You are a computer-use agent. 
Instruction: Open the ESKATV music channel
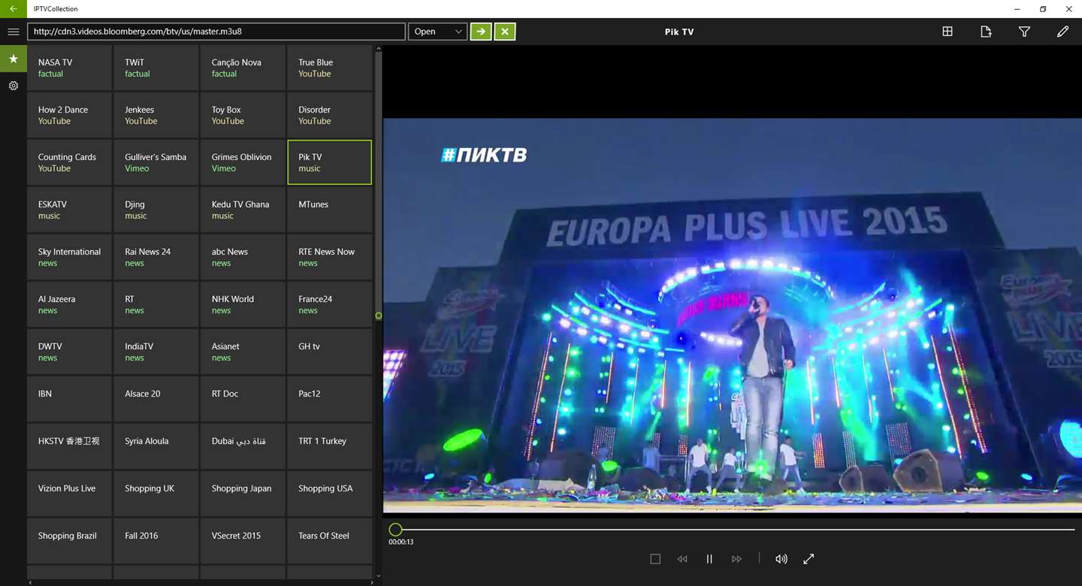pyautogui.click(x=69, y=210)
